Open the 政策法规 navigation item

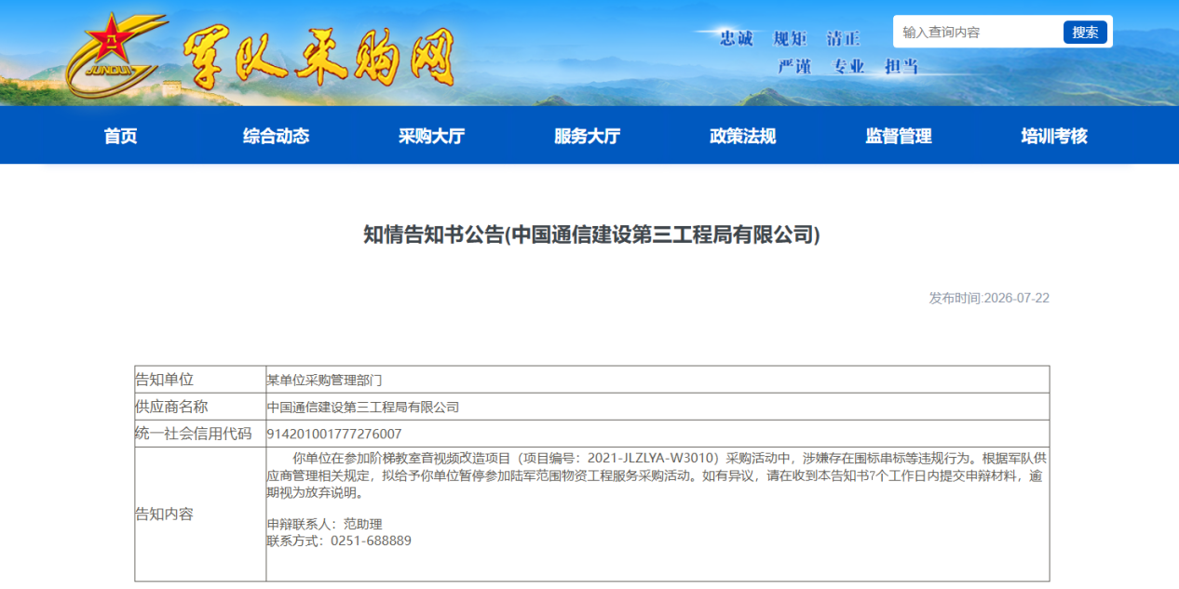742,136
